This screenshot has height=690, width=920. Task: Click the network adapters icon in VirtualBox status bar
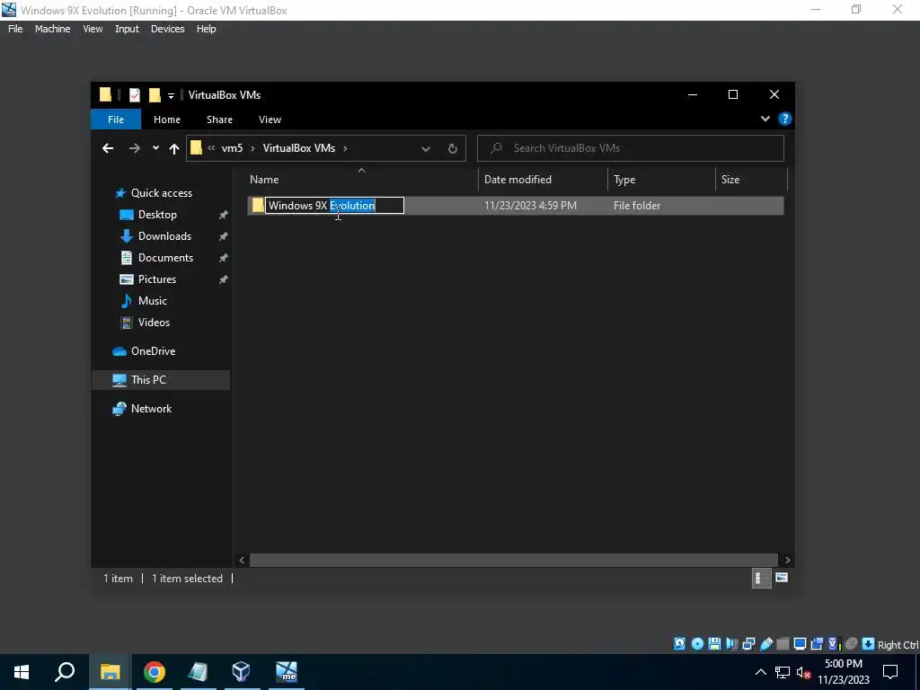[748, 643]
